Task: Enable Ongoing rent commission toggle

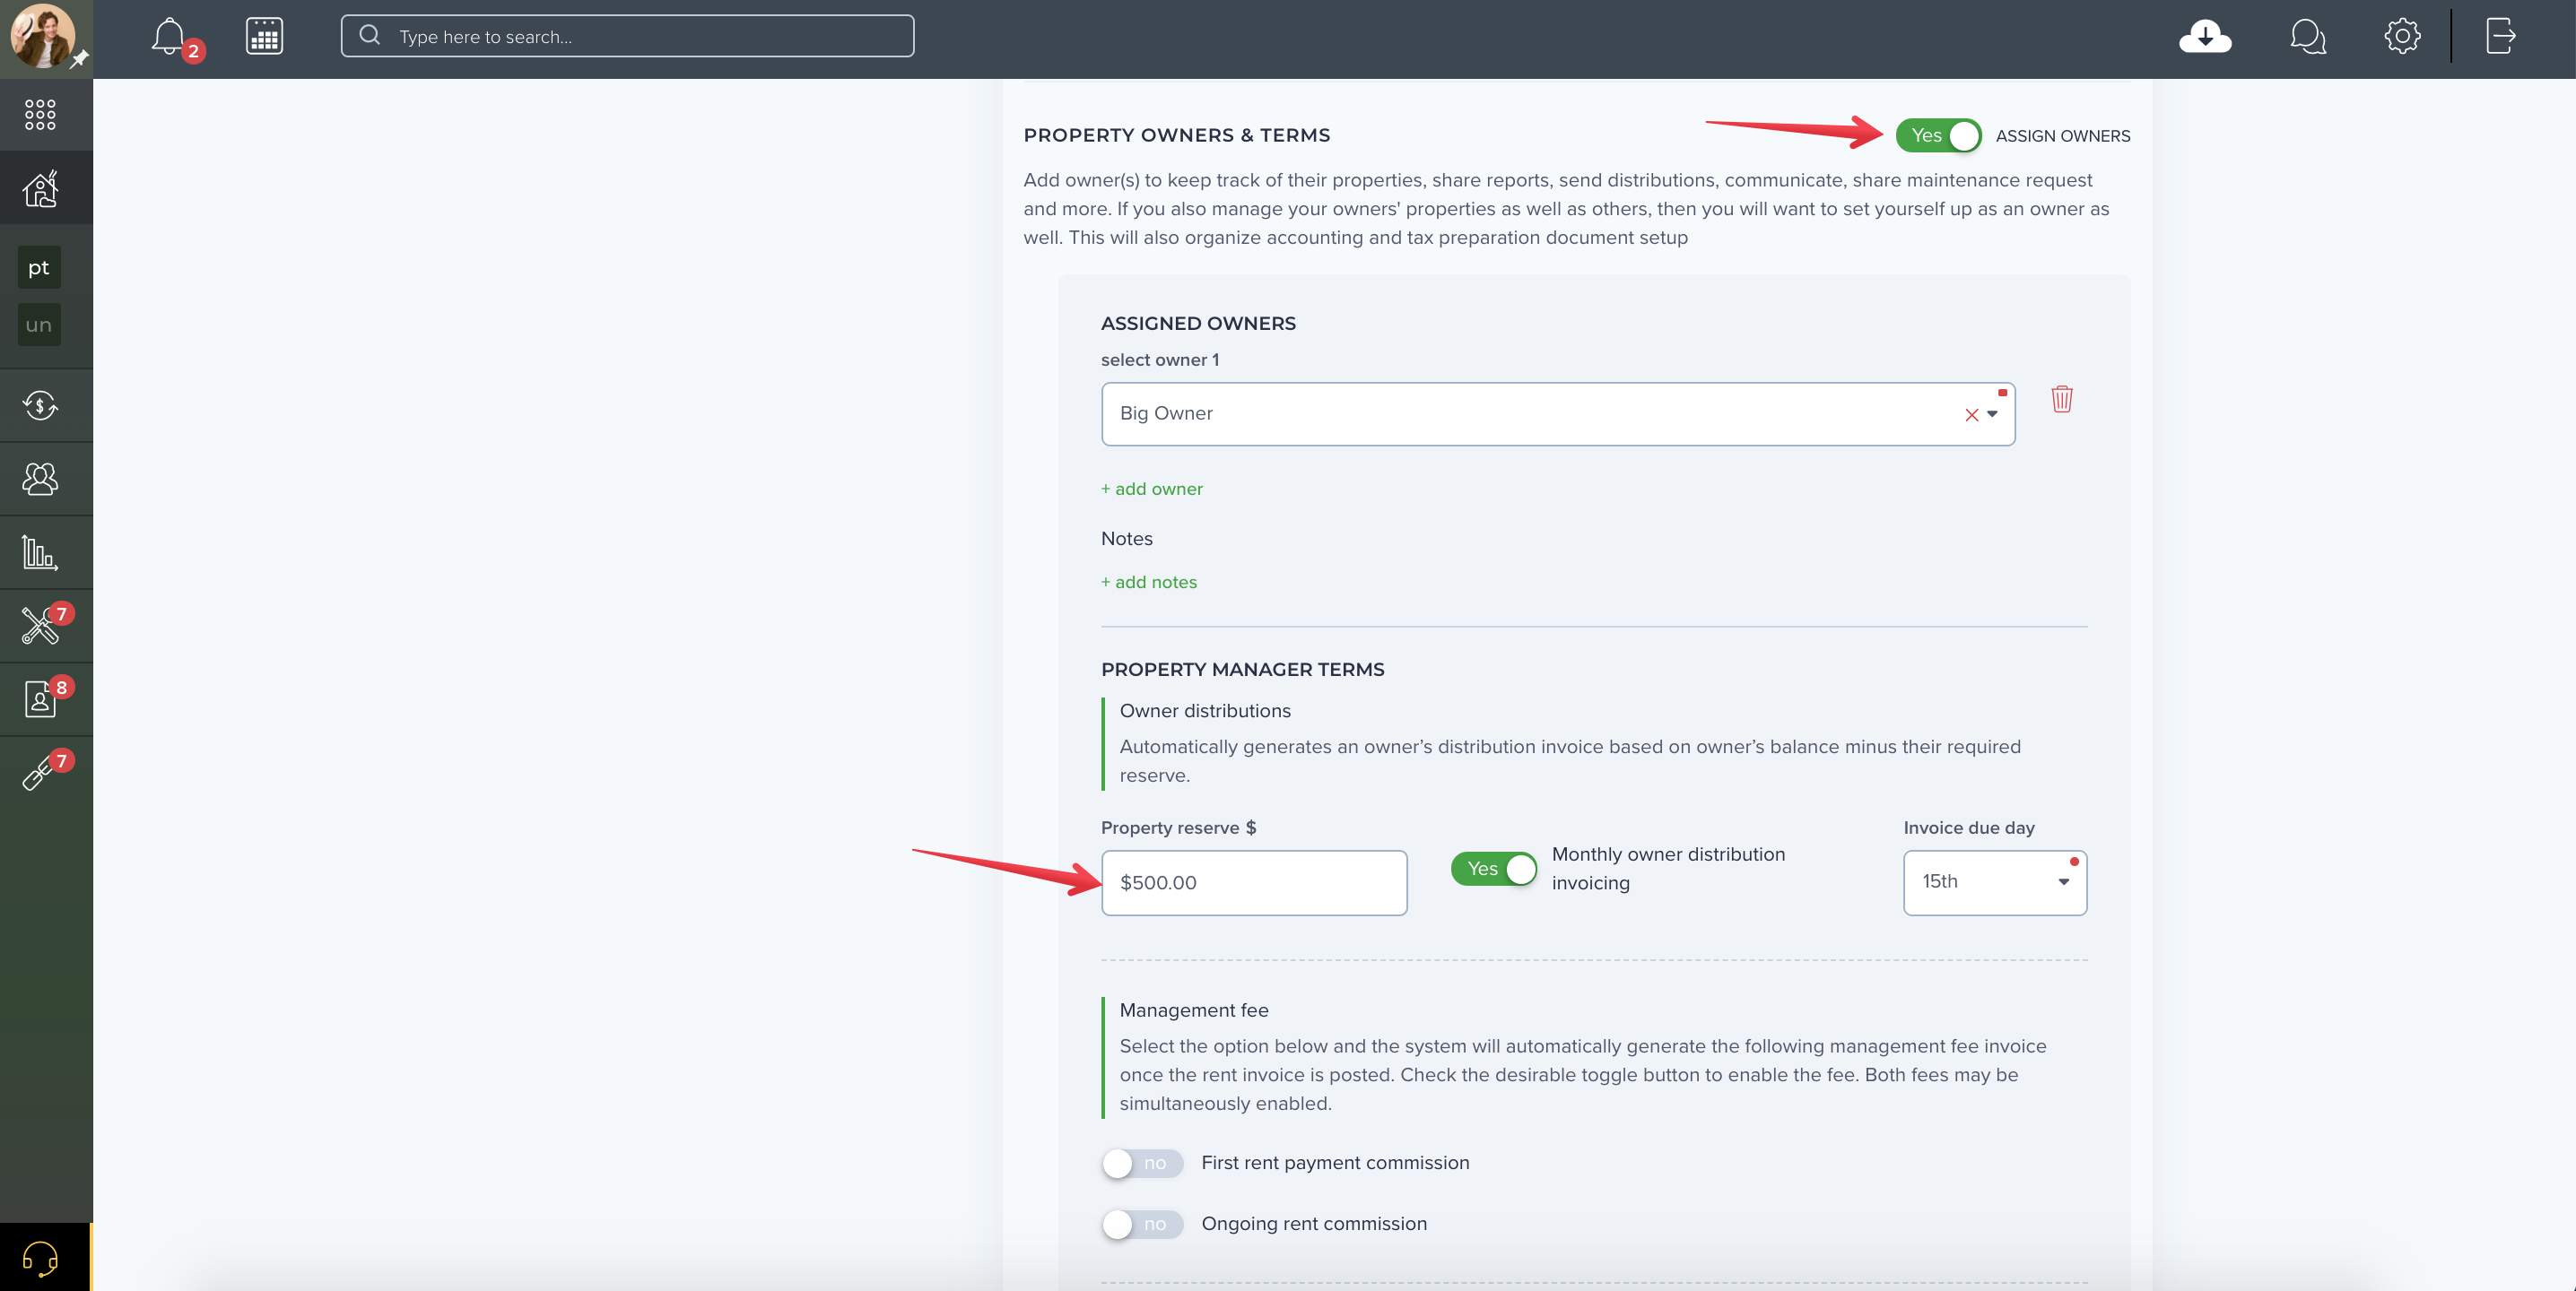Action: tap(1142, 1224)
